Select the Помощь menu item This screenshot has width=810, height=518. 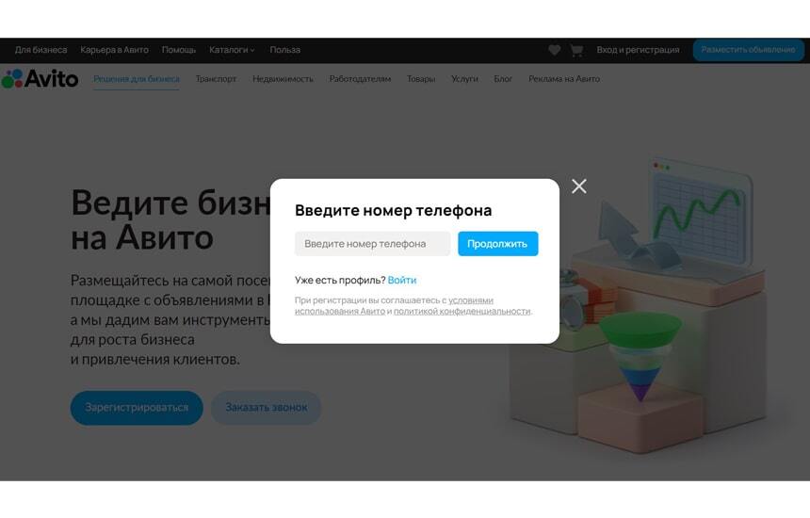tap(179, 50)
